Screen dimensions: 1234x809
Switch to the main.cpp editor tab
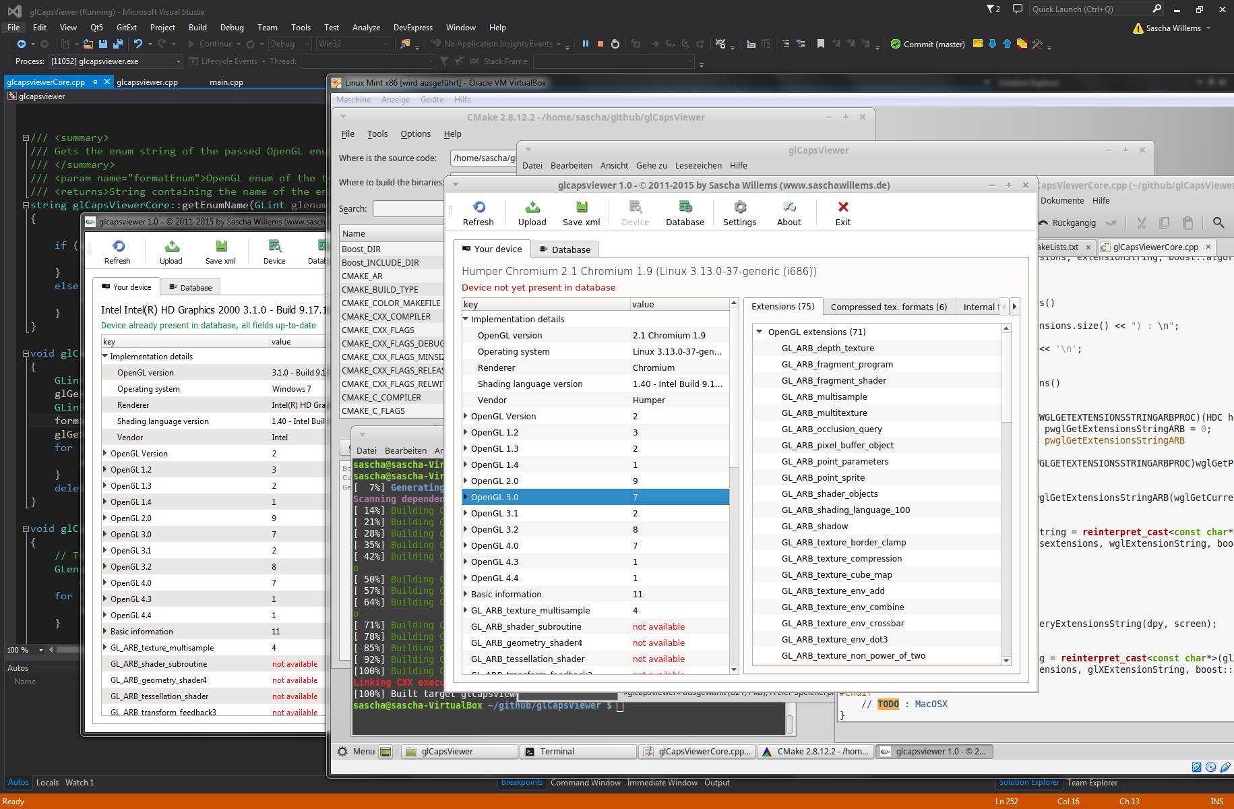(x=226, y=82)
